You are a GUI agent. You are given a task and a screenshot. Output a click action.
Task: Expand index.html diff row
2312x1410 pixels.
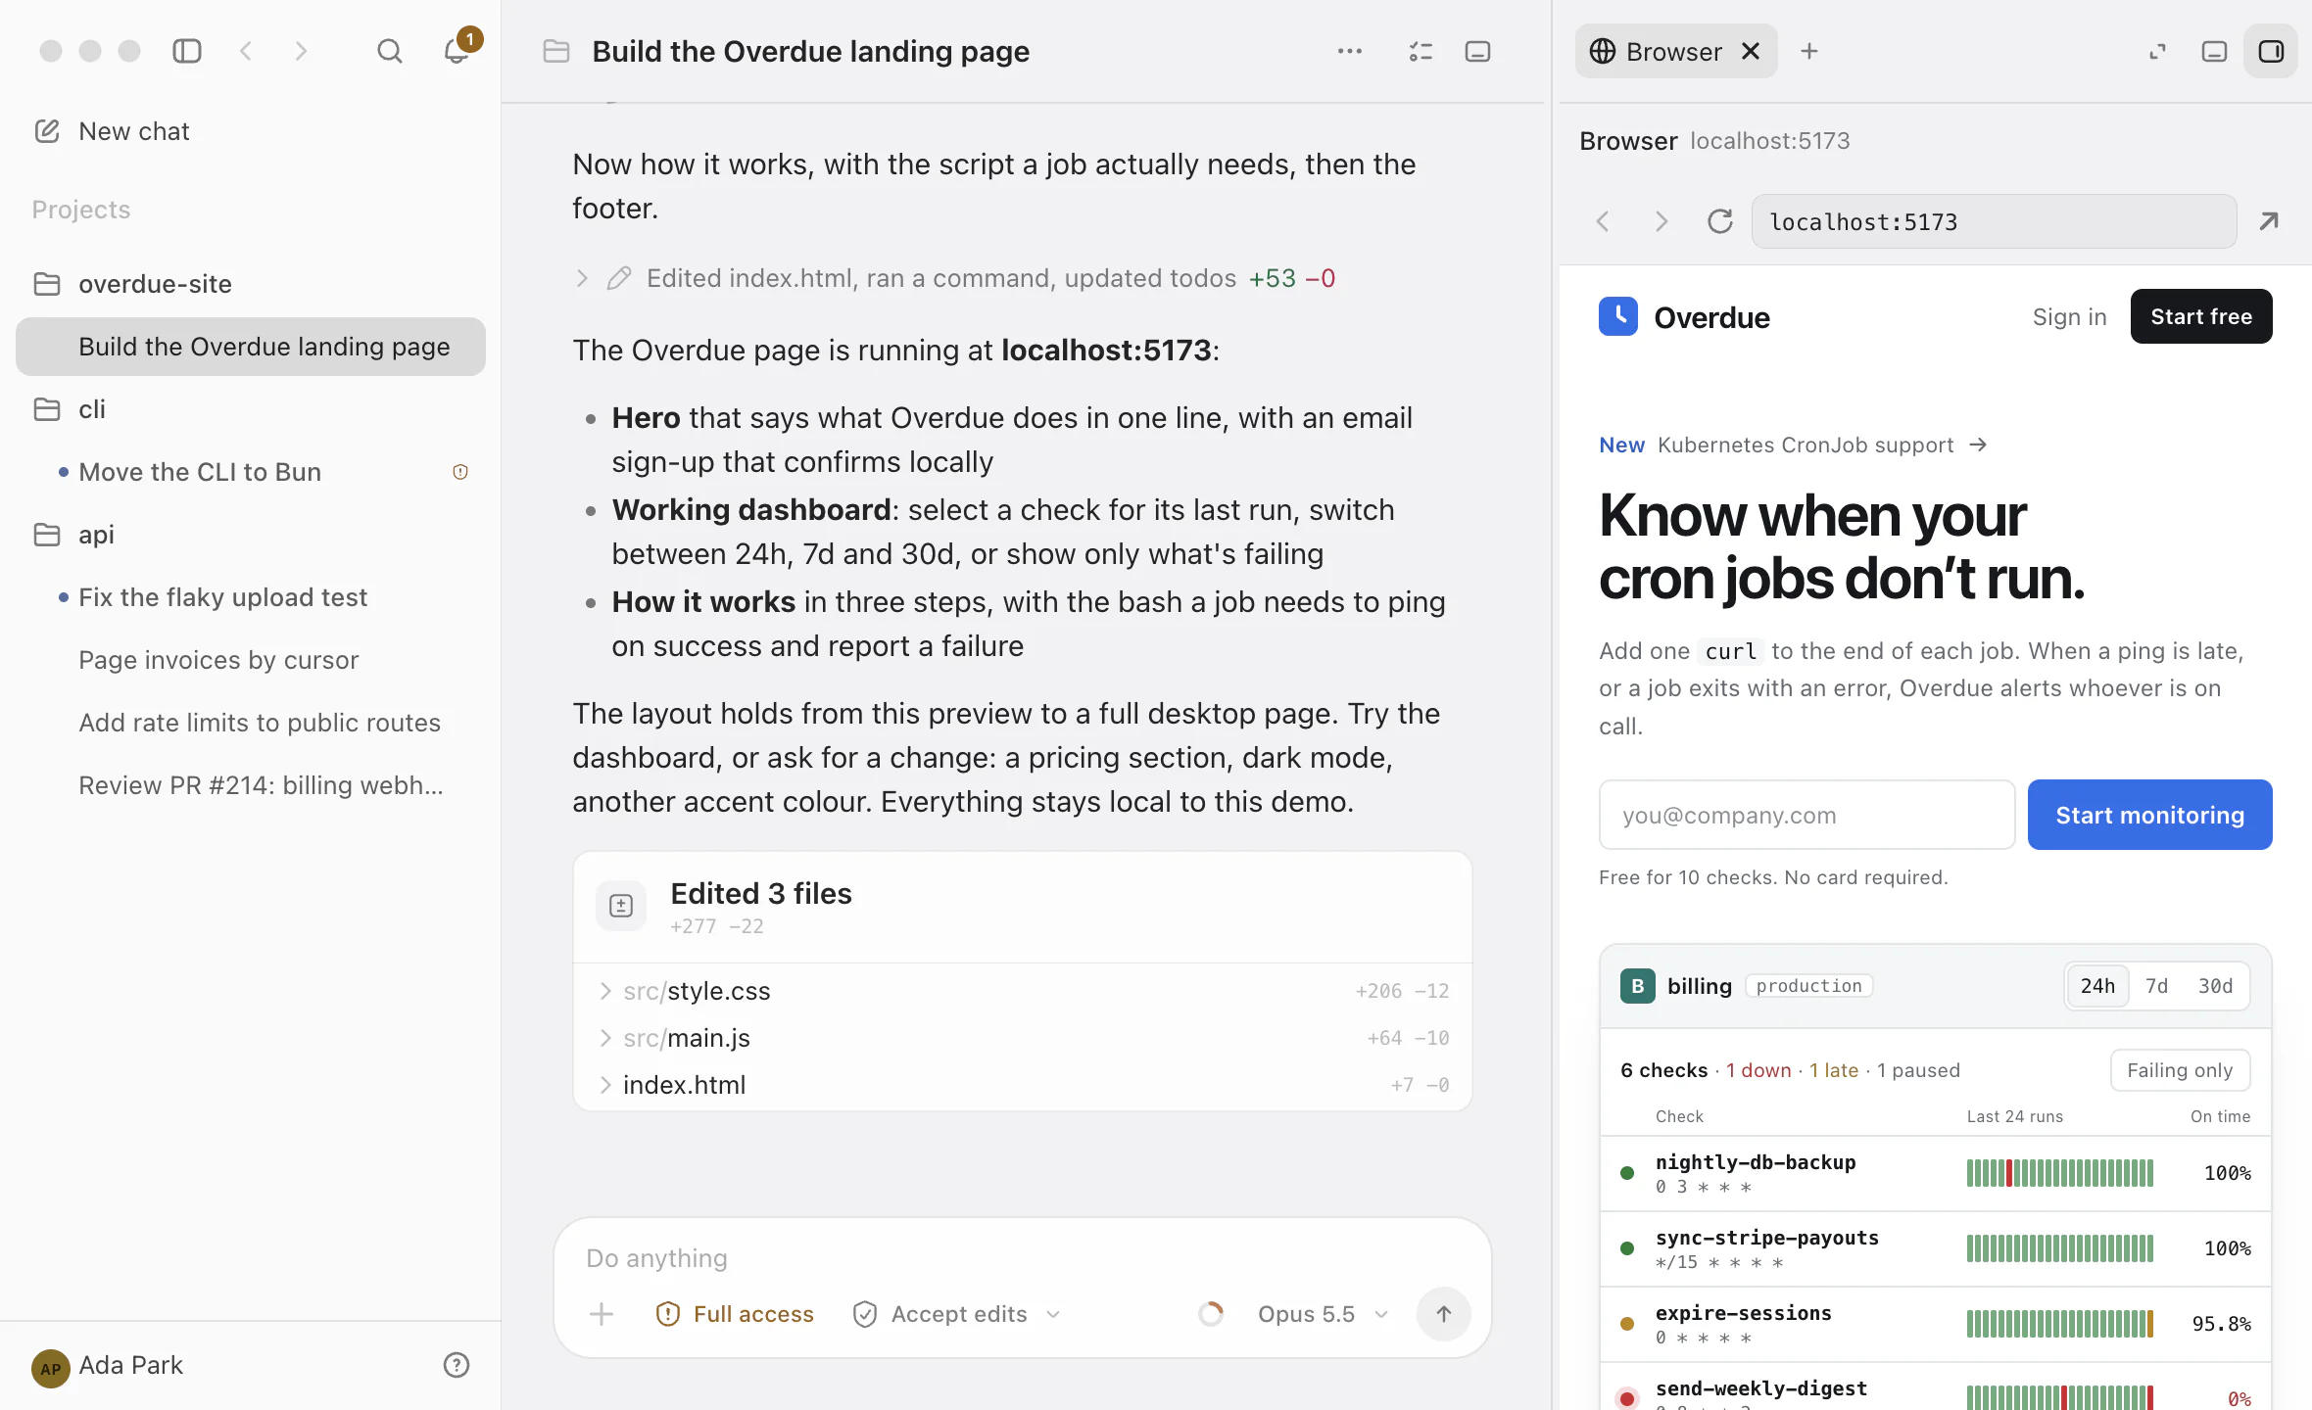coord(1023,1085)
